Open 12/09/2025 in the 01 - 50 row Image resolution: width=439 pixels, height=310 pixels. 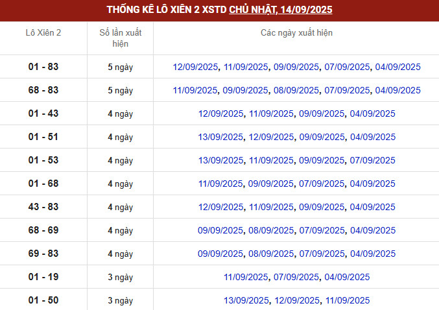297,300
